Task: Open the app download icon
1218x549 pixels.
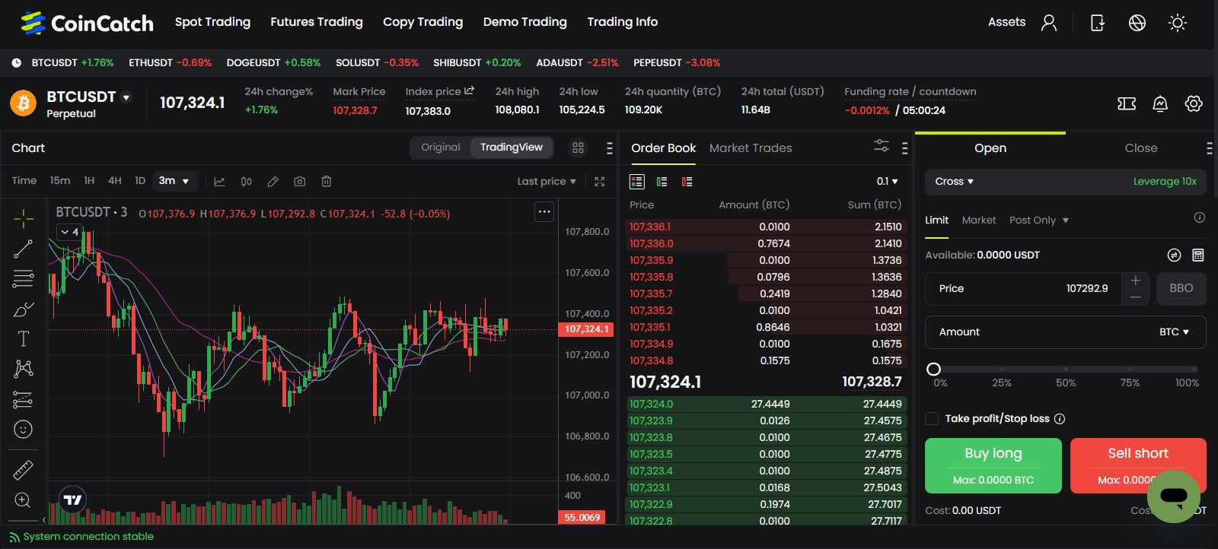Action: pyautogui.click(x=1097, y=23)
